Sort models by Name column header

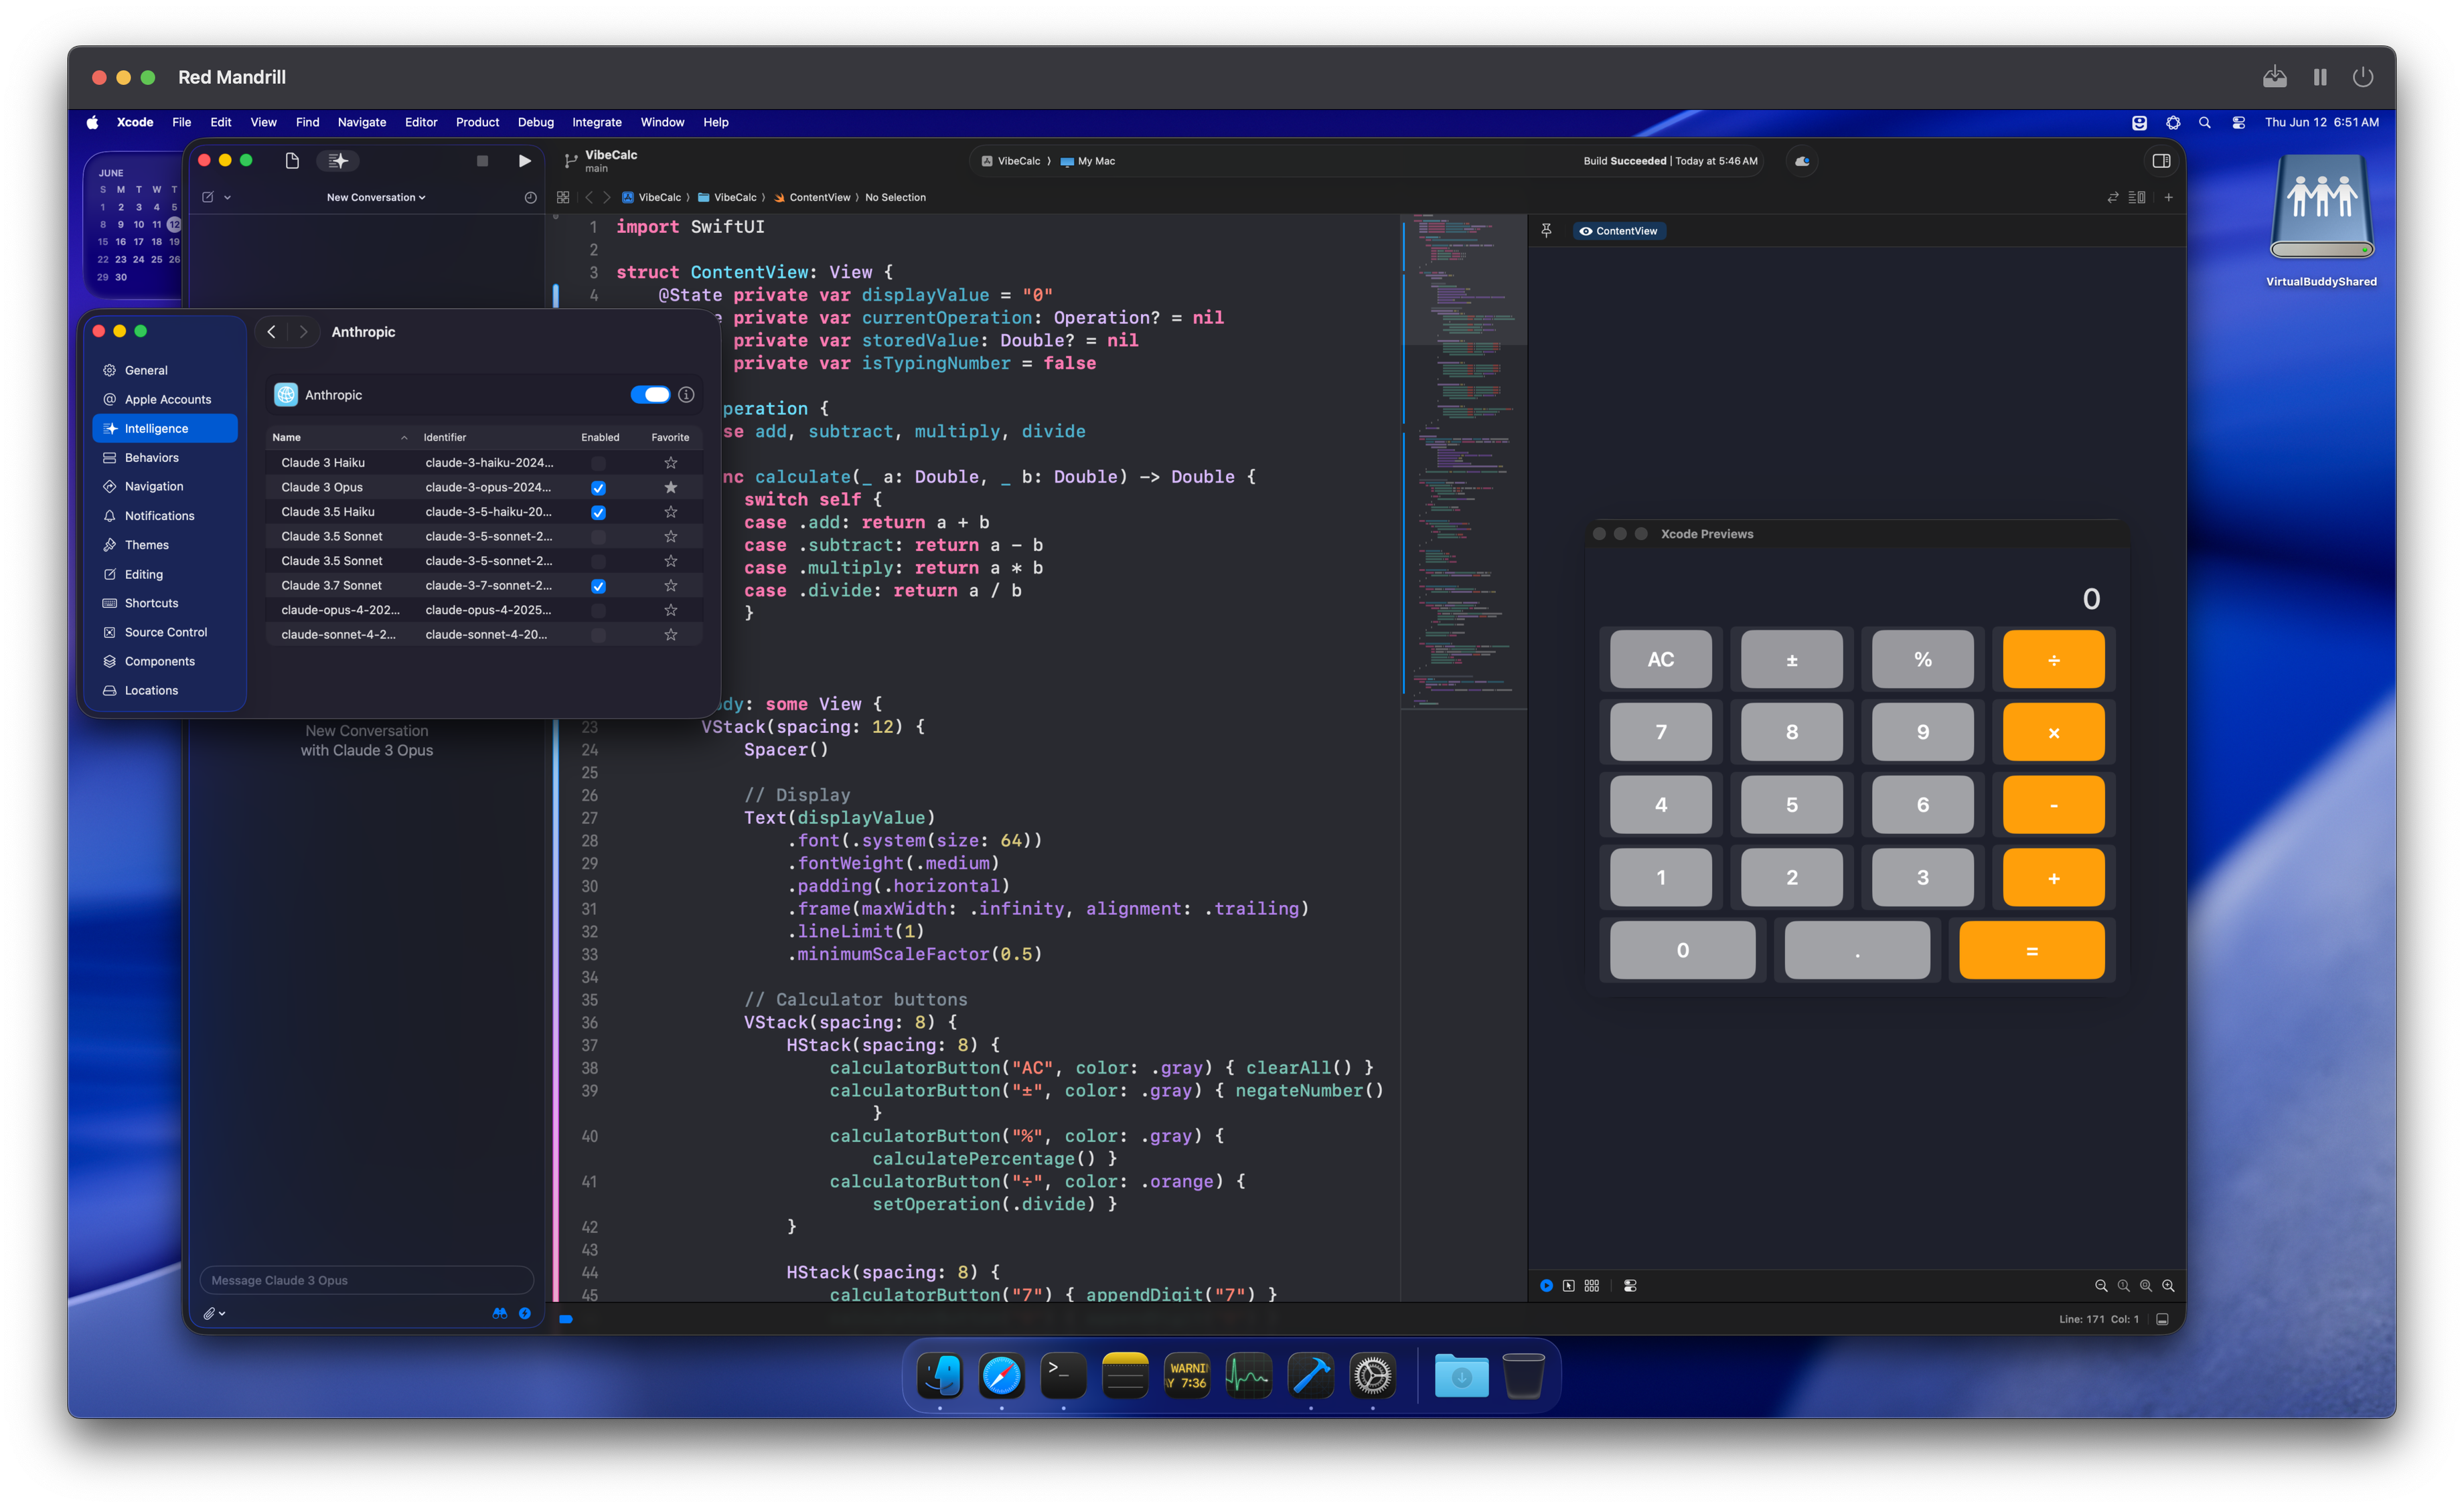point(339,436)
